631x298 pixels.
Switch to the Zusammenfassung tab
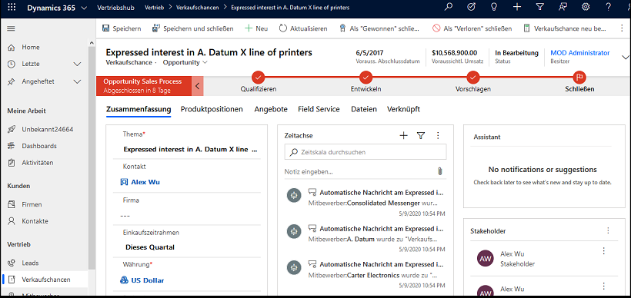(139, 109)
